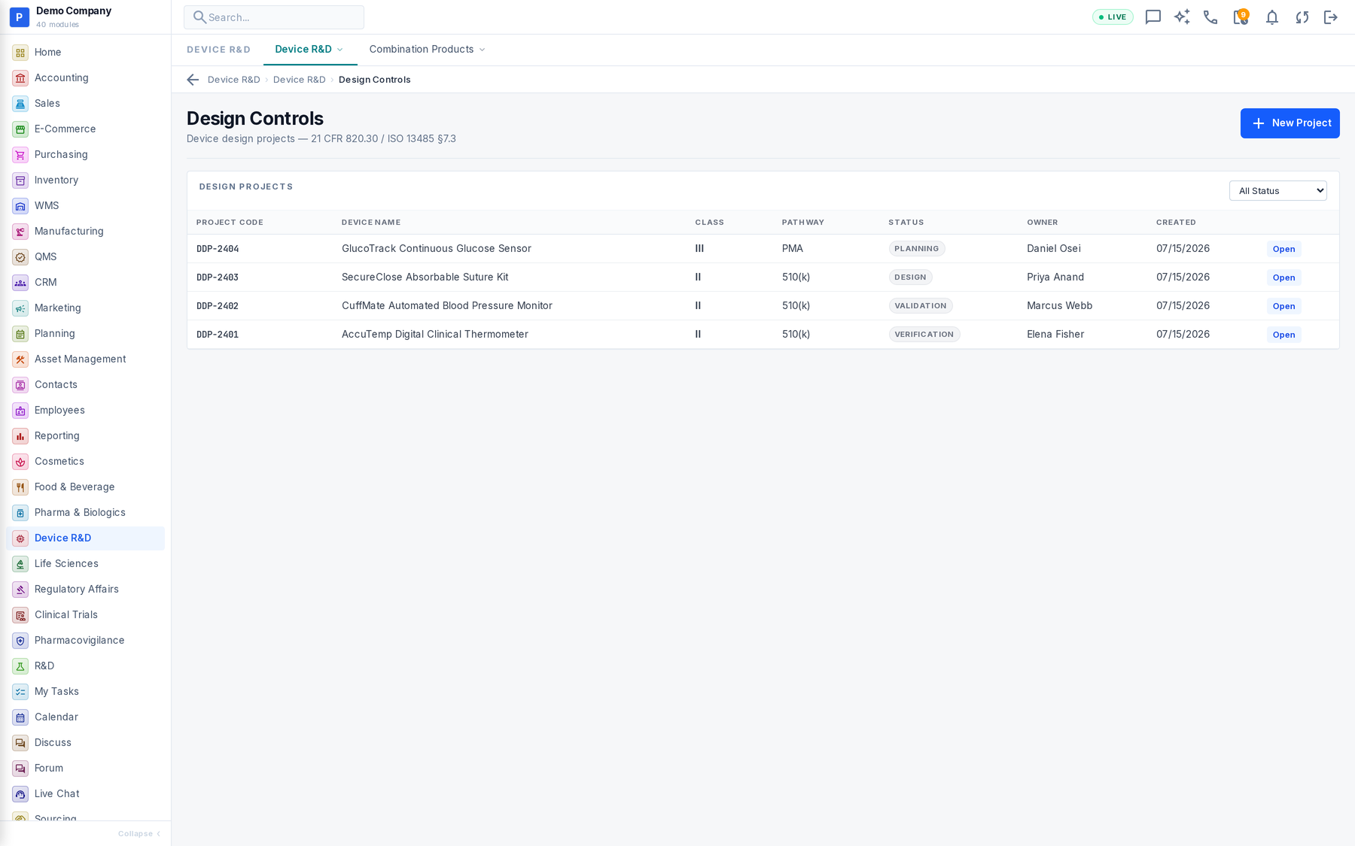Click the LIVE status badge
The image size is (1355, 846).
pos(1113,17)
